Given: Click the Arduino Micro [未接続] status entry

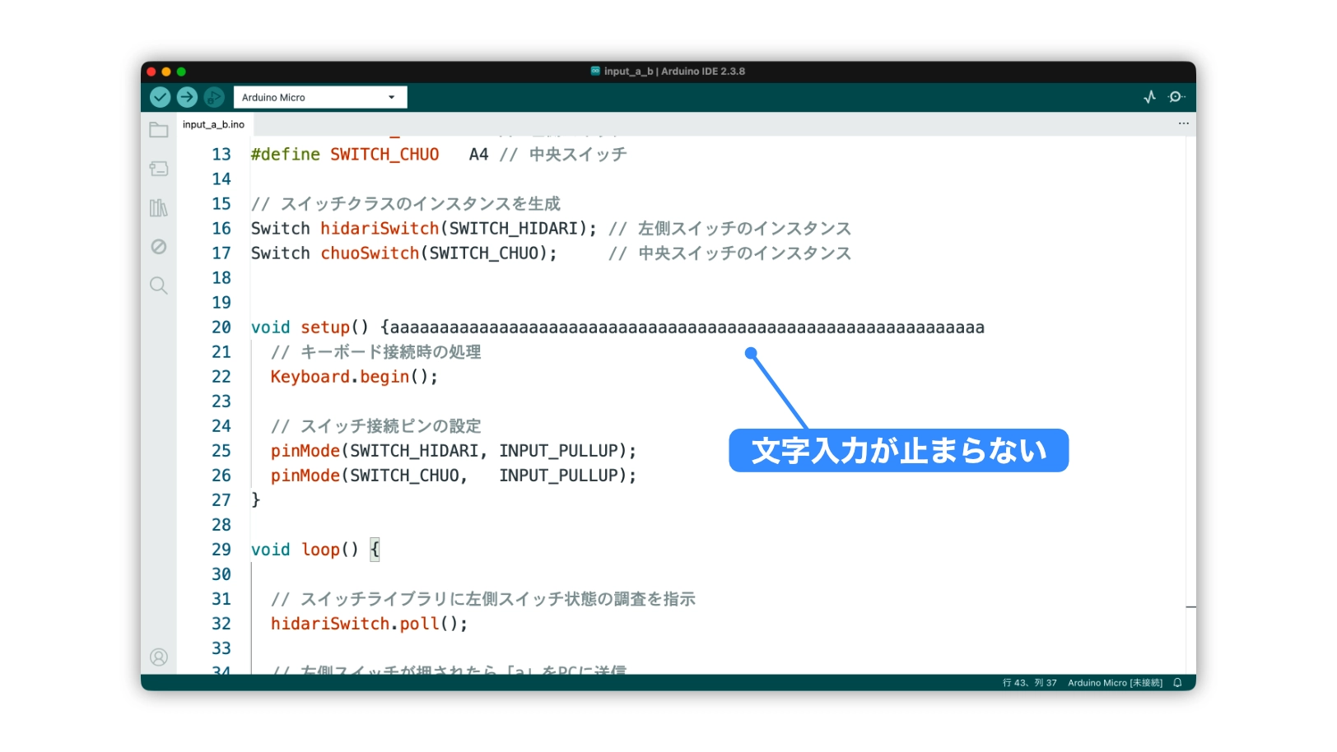Looking at the screenshot, I should (x=1115, y=683).
